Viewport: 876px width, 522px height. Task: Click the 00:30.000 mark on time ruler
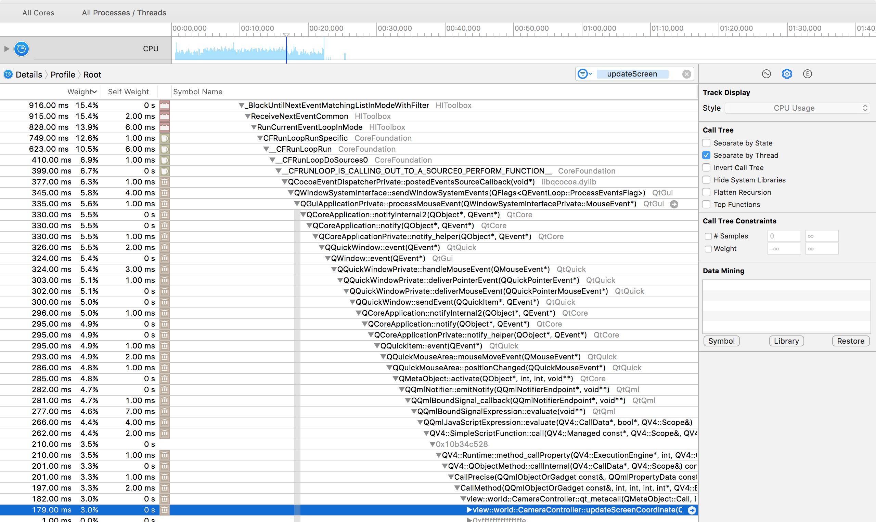(394, 28)
